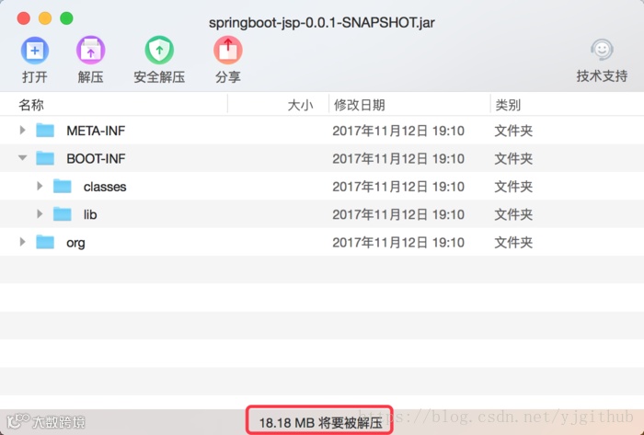Select the lib folder icon
This screenshot has height=435, width=644.
coord(63,214)
